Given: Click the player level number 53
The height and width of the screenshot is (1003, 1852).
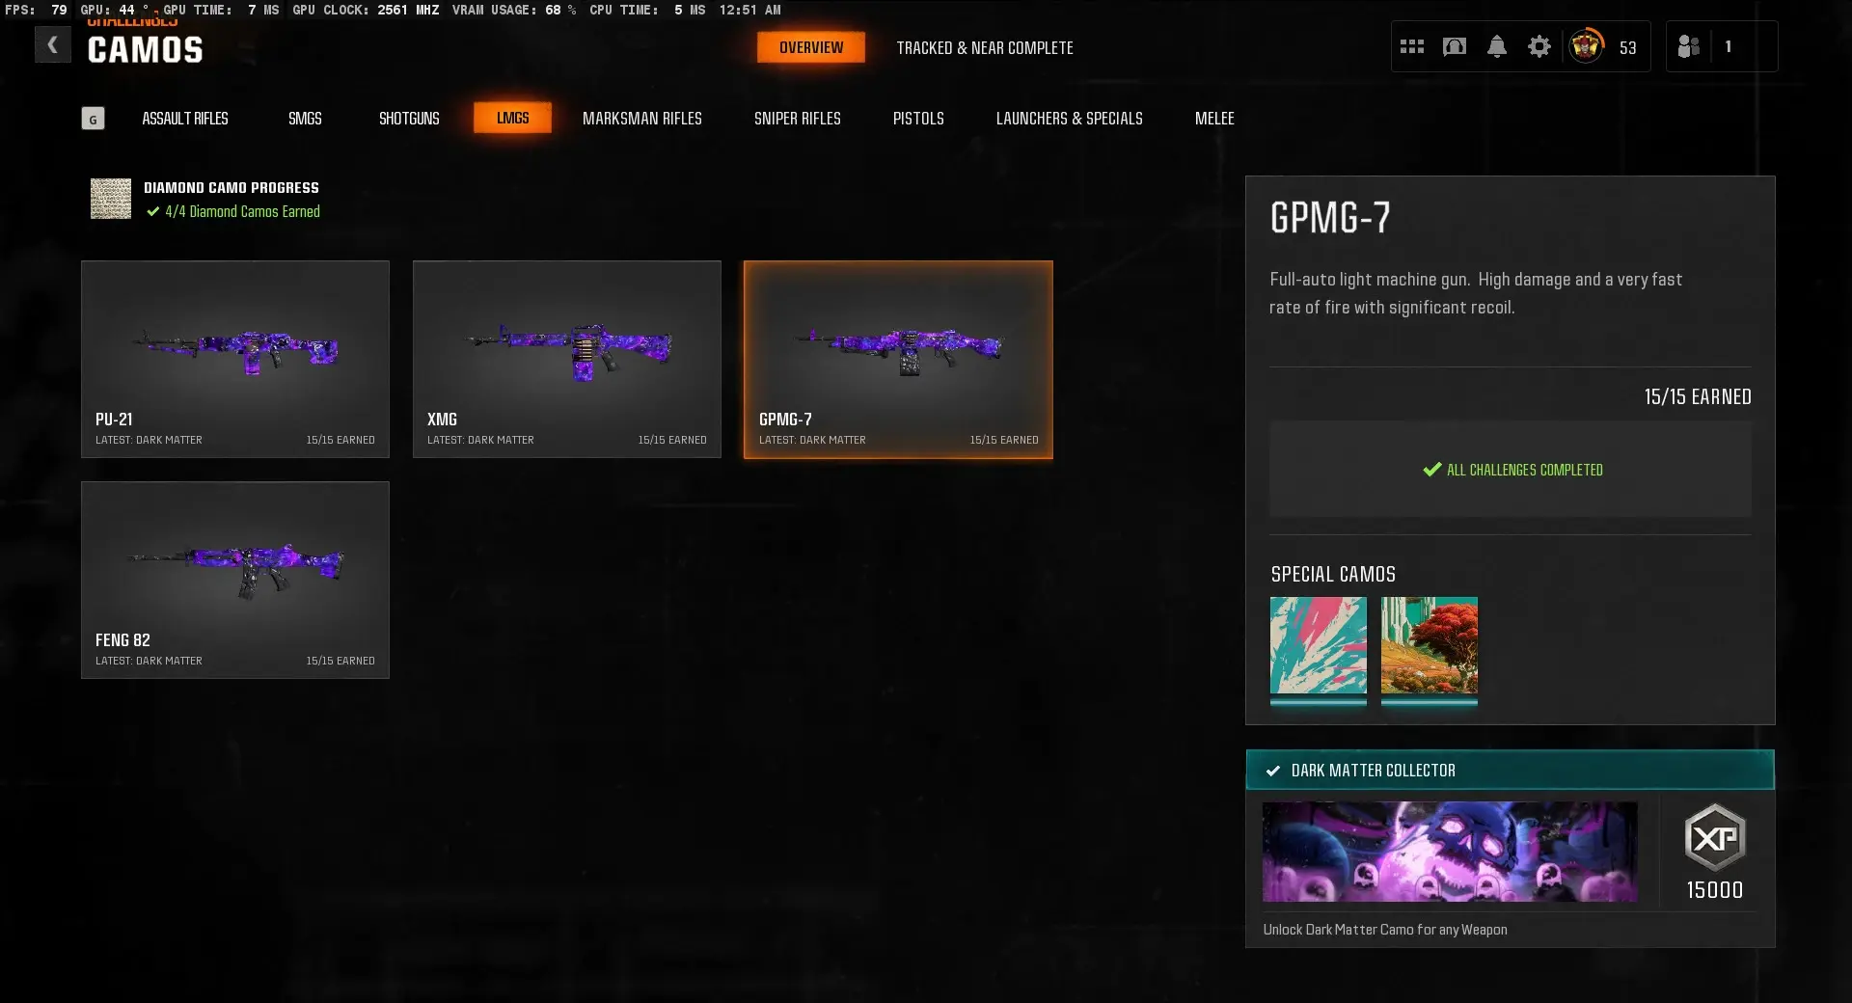Looking at the screenshot, I should [1628, 47].
